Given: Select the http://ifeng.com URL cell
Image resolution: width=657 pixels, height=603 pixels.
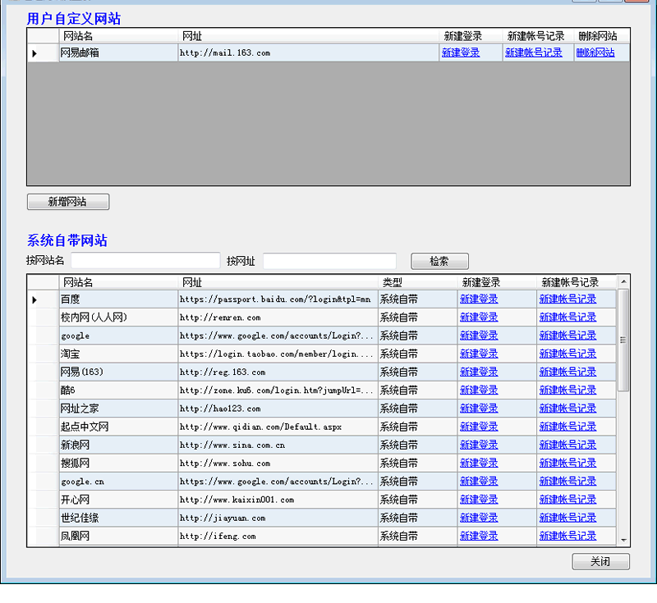Looking at the screenshot, I should [x=278, y=536].
